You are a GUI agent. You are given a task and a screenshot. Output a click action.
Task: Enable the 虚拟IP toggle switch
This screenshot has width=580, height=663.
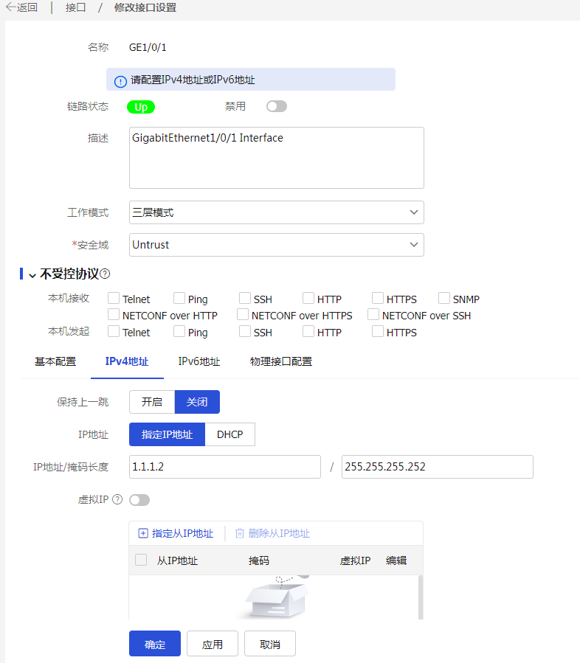click(x=139, y=500)
